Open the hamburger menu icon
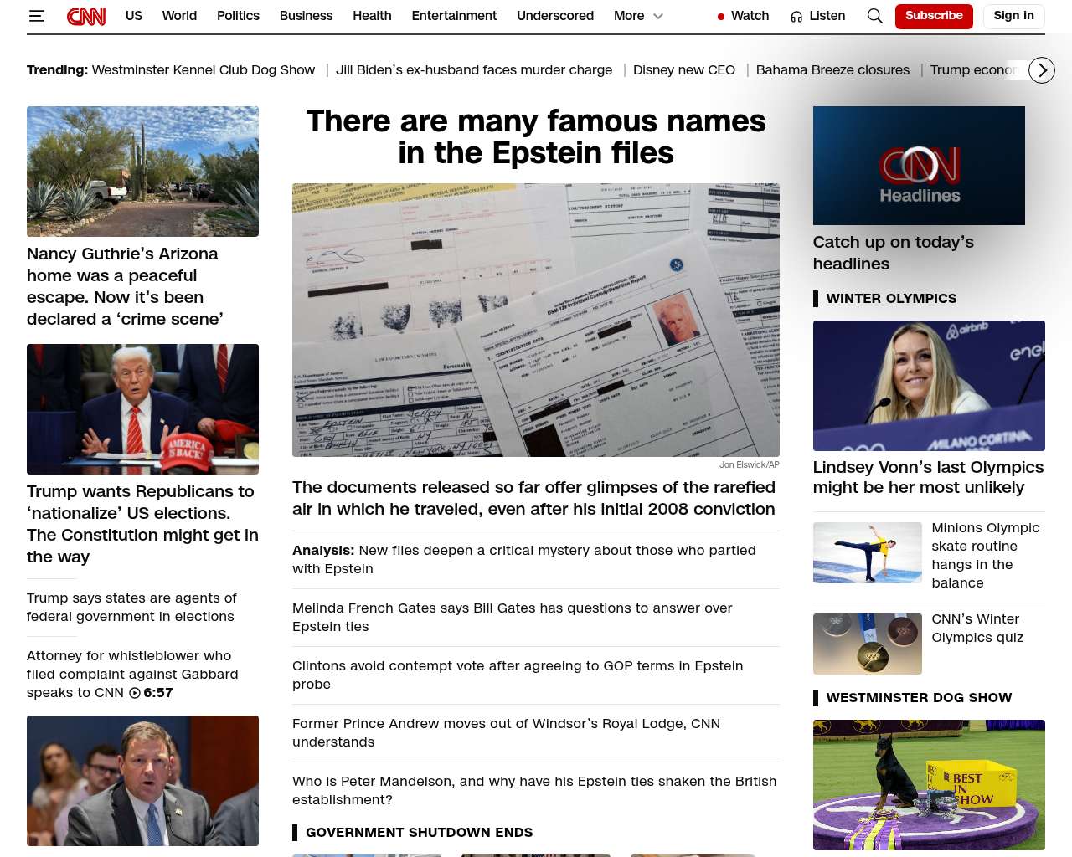This screenshot has width=1072, height=857. [36, 16]
